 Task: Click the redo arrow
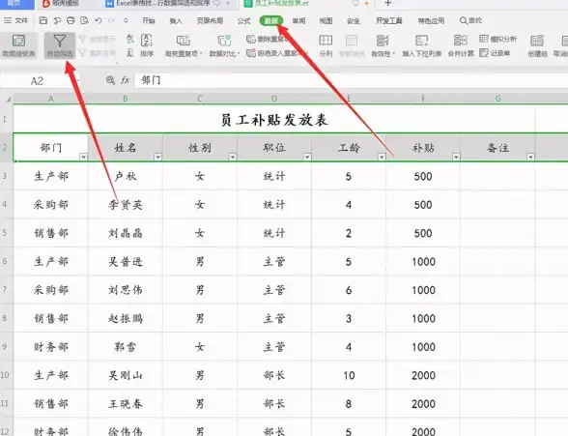click(x=112, y=20)
